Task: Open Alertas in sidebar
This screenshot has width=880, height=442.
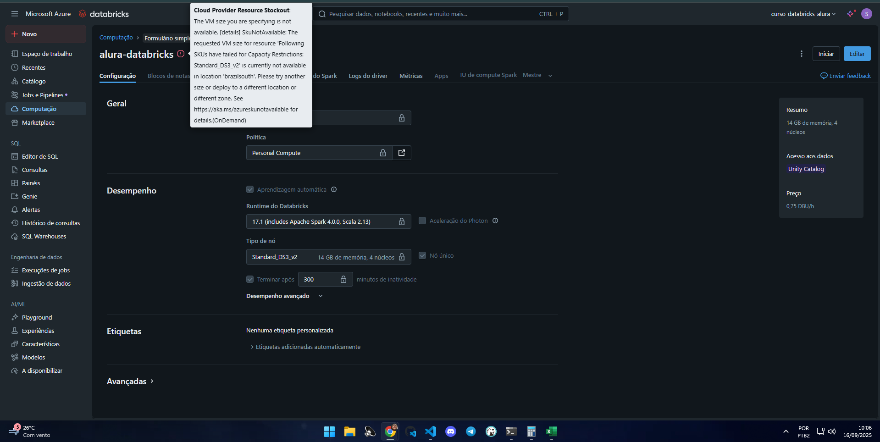Action: click(46, 210)
